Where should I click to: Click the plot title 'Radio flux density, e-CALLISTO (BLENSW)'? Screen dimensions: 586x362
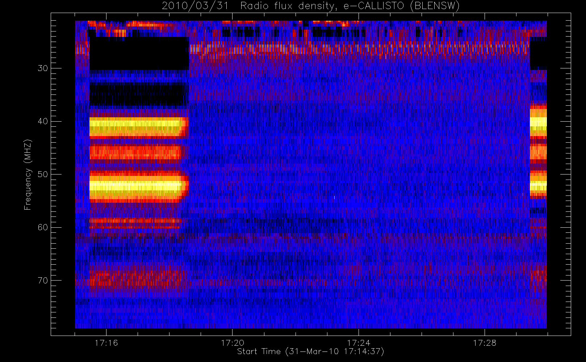tap(350, 6)
